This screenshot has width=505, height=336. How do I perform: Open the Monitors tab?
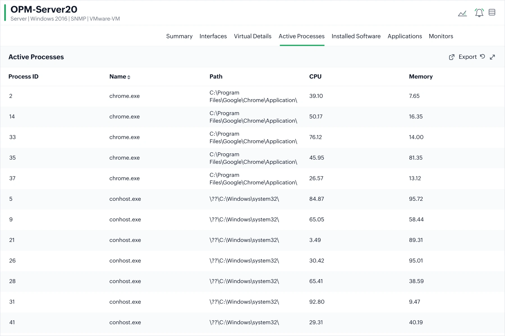click(441, 36)
